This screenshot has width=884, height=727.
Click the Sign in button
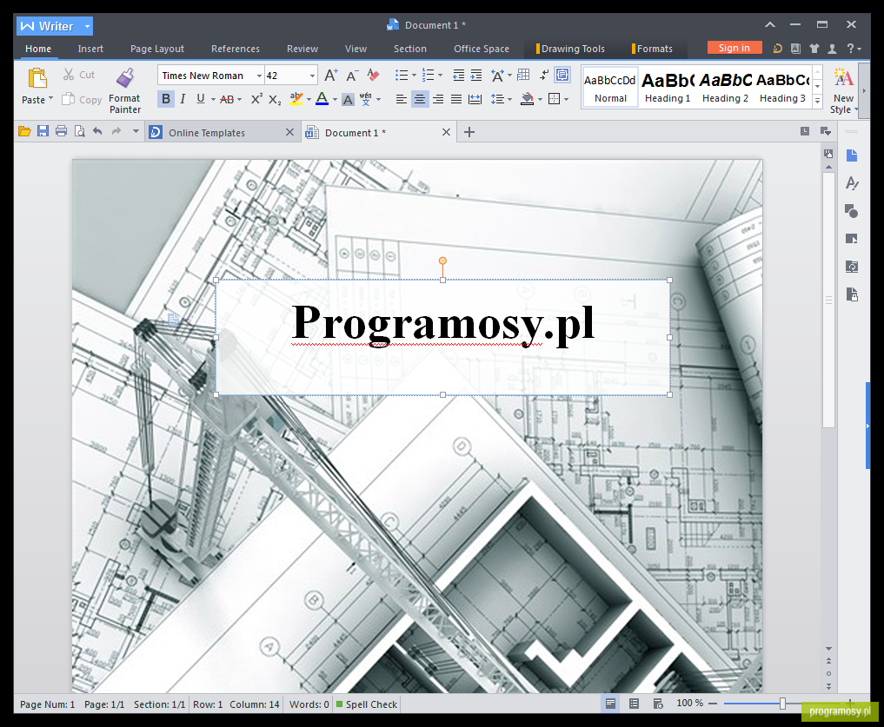734,48
